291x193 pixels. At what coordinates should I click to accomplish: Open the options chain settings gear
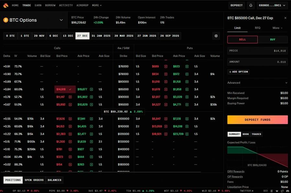pyautogui.click(x=216, y=36)
